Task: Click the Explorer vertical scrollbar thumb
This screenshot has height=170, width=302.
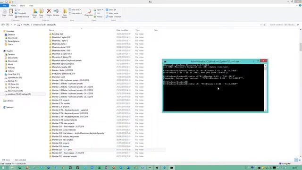Action: coord(301,47)
